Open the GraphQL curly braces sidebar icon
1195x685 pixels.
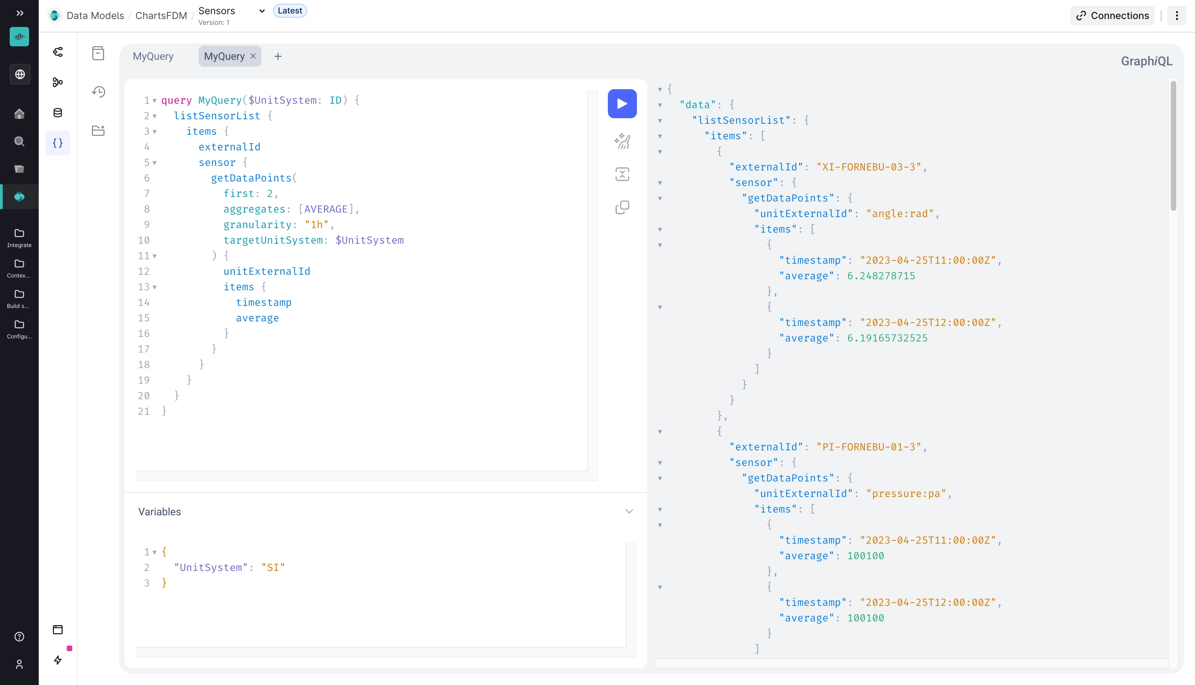click(x=57, y=143)
